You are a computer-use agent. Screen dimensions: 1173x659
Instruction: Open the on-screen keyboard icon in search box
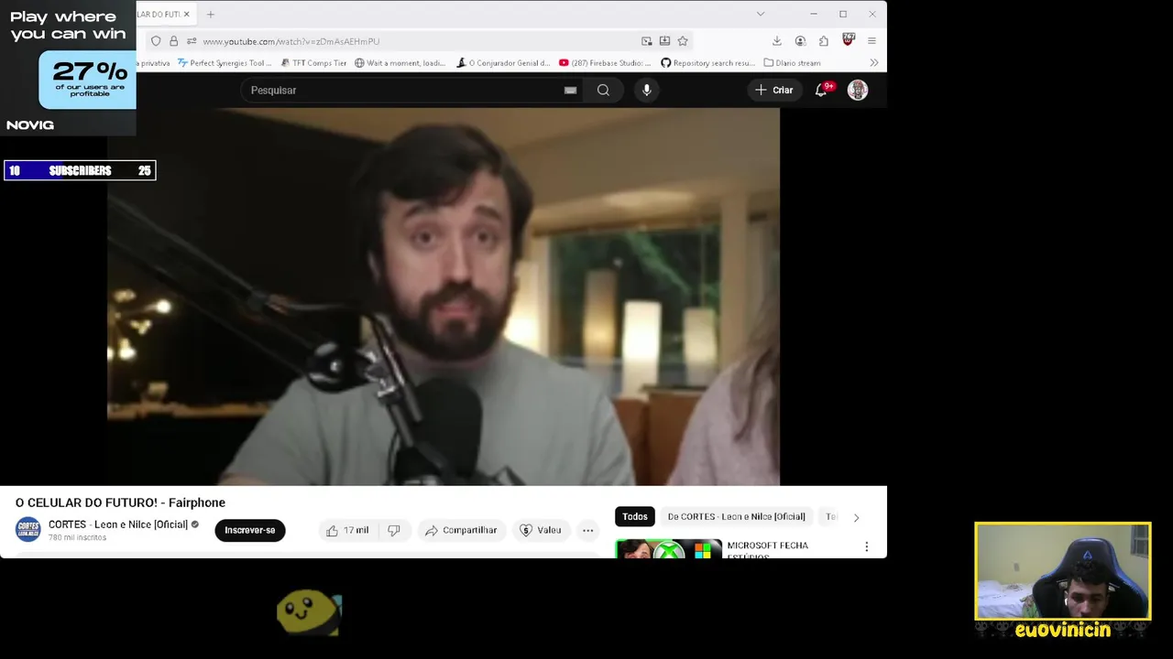[x=570, y=90]
